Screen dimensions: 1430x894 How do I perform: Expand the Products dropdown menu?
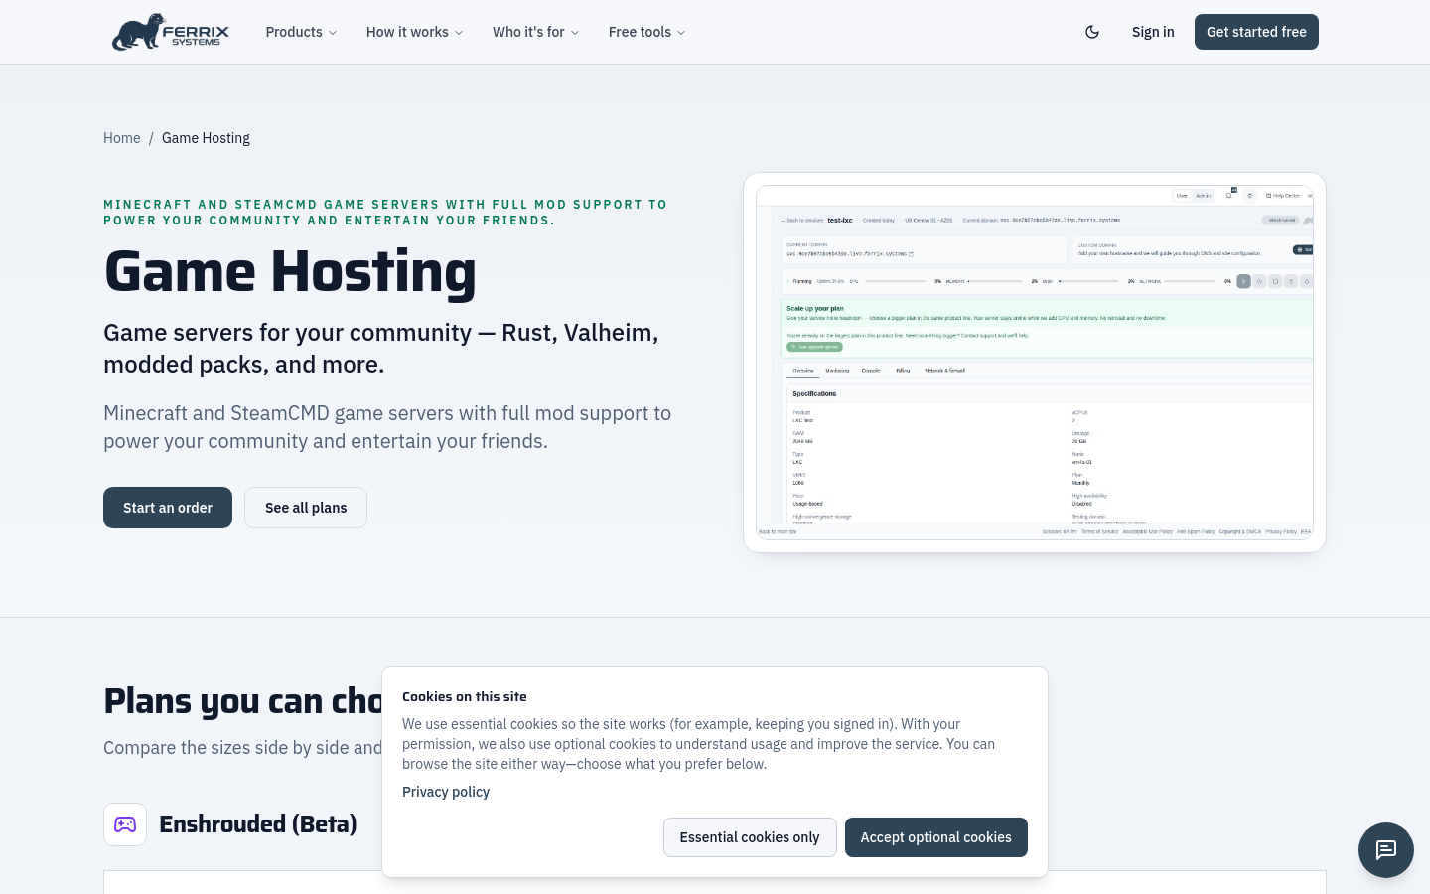[301, 32]
